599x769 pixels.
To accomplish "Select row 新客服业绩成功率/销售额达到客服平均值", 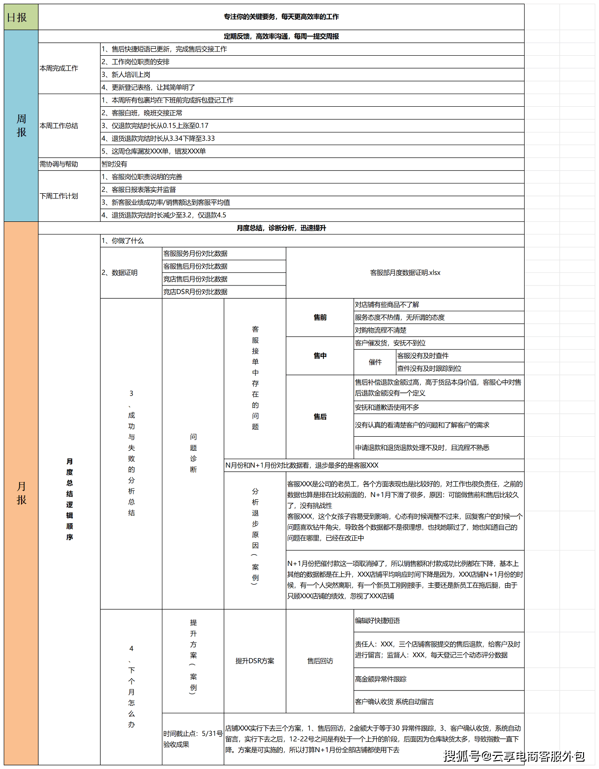I will [312, 202].
